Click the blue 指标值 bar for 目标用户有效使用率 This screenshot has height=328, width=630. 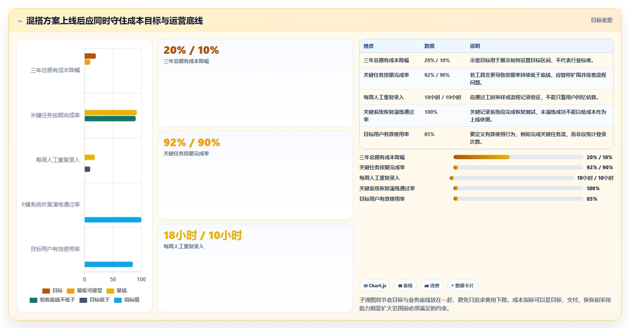coord(109,264)
